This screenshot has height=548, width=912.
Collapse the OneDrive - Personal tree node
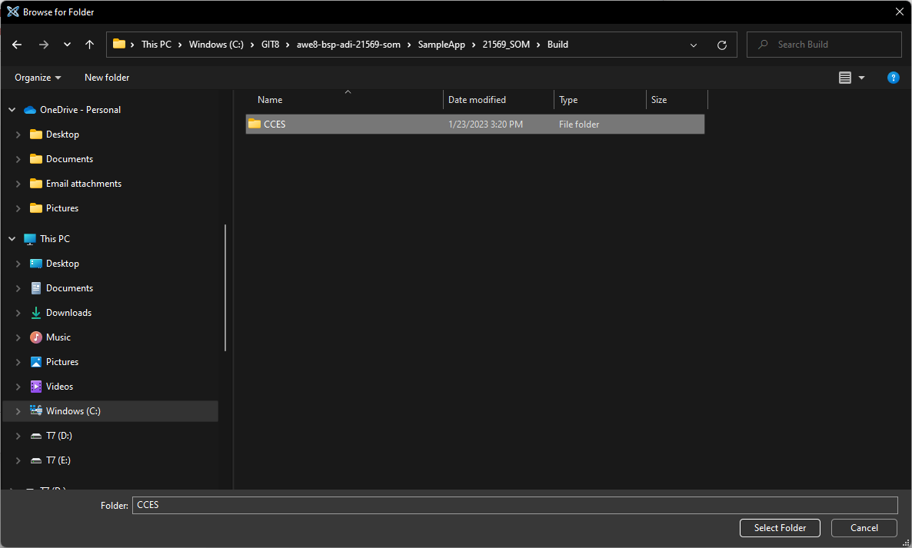coord(12,110)
